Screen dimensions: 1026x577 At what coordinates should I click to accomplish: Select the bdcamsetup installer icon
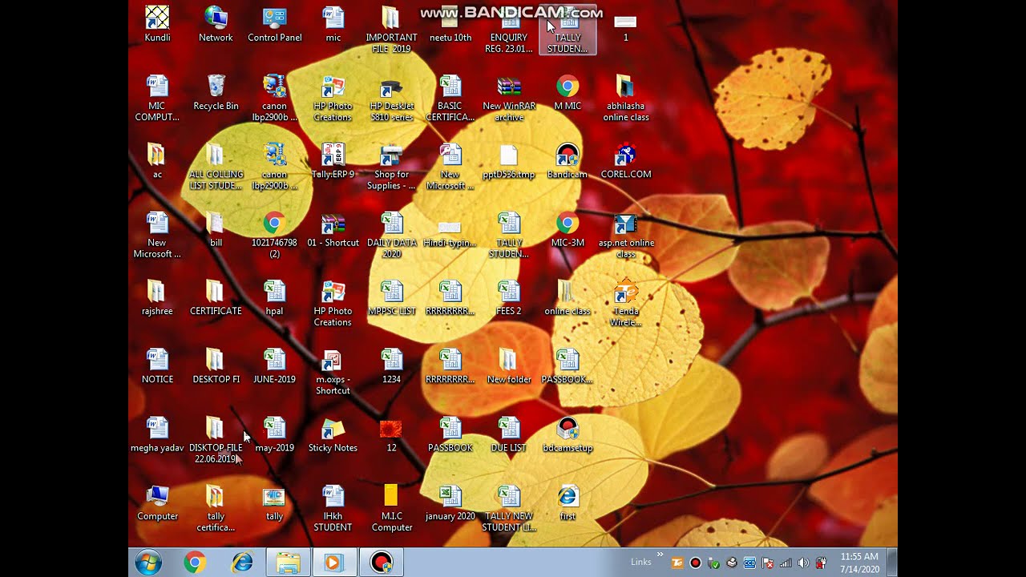tap(568, 434)
